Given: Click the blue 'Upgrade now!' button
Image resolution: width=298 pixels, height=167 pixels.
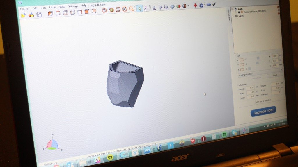Looking at the screenshot, I should (x=263, y=112).
